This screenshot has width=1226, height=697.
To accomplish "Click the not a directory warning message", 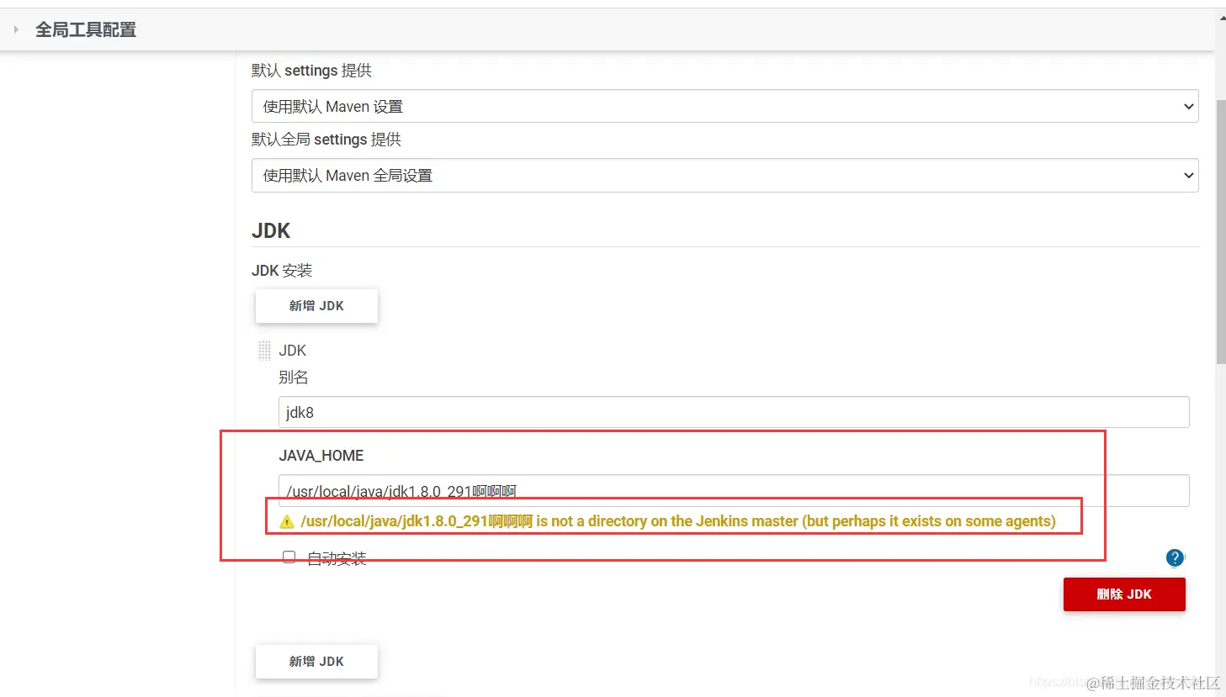I will 678,521.
